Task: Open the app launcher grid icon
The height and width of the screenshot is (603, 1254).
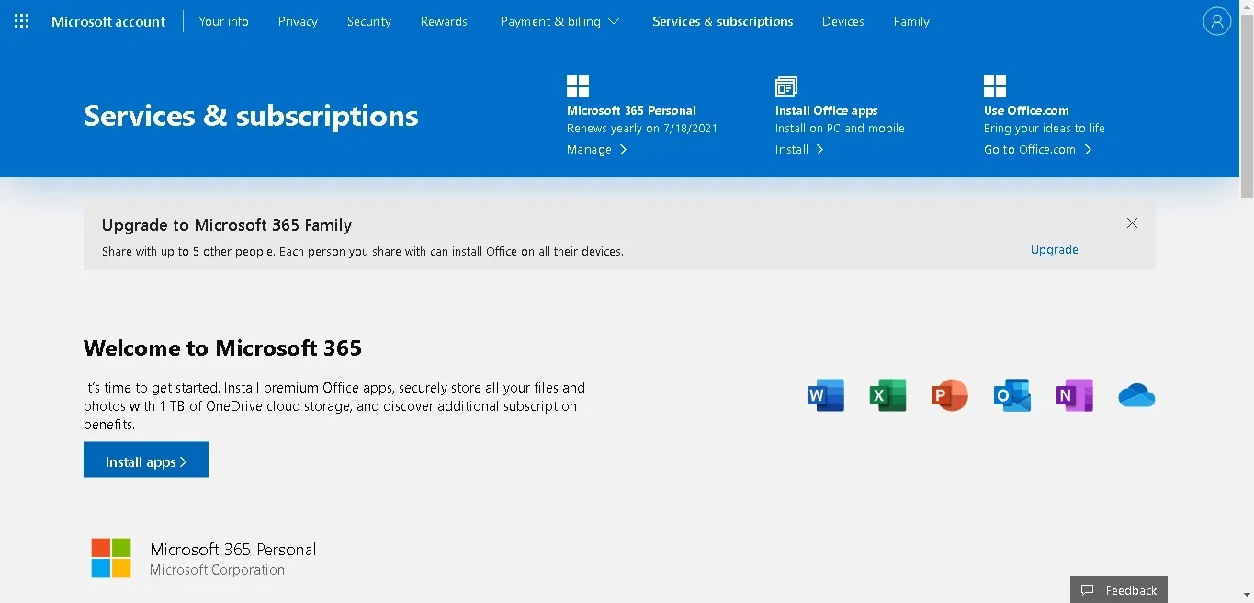Action: (22, 21)
